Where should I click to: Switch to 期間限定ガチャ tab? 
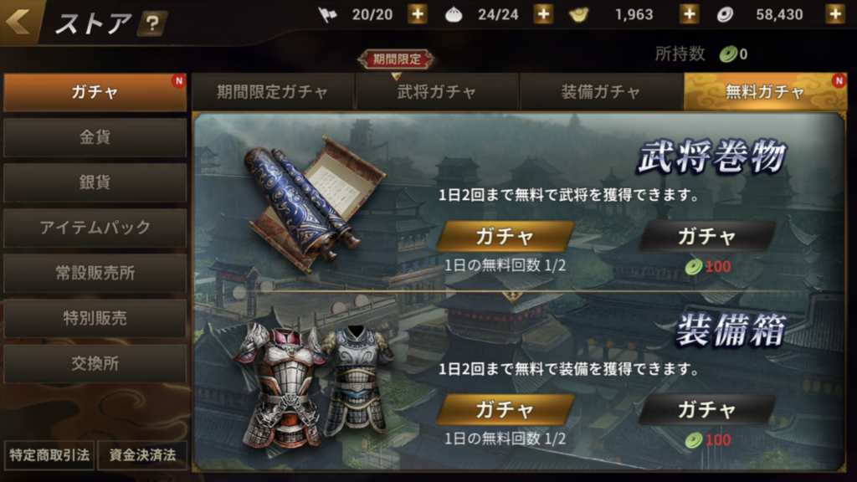(x=272, y=92)
